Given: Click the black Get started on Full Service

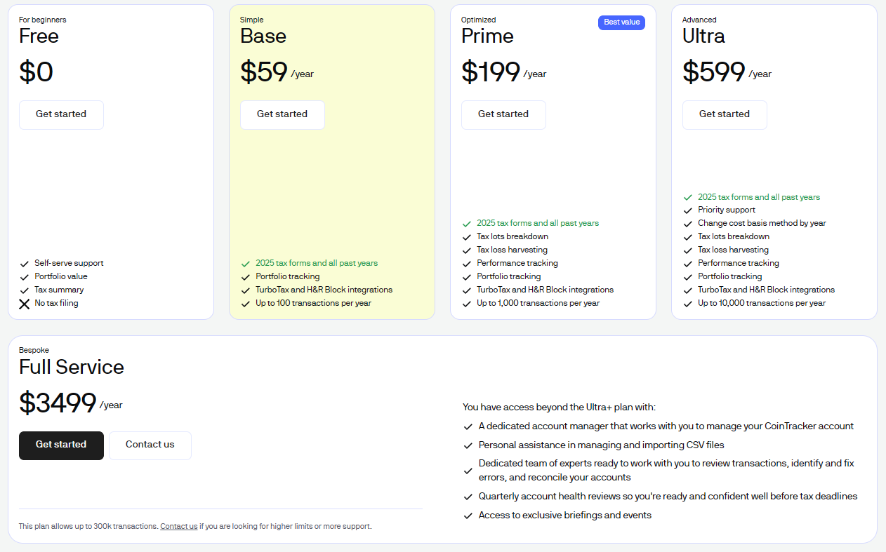Looking at the screenshot, I should [61, 445].
